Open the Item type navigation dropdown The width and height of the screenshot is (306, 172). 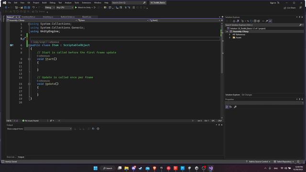(113, 20)
